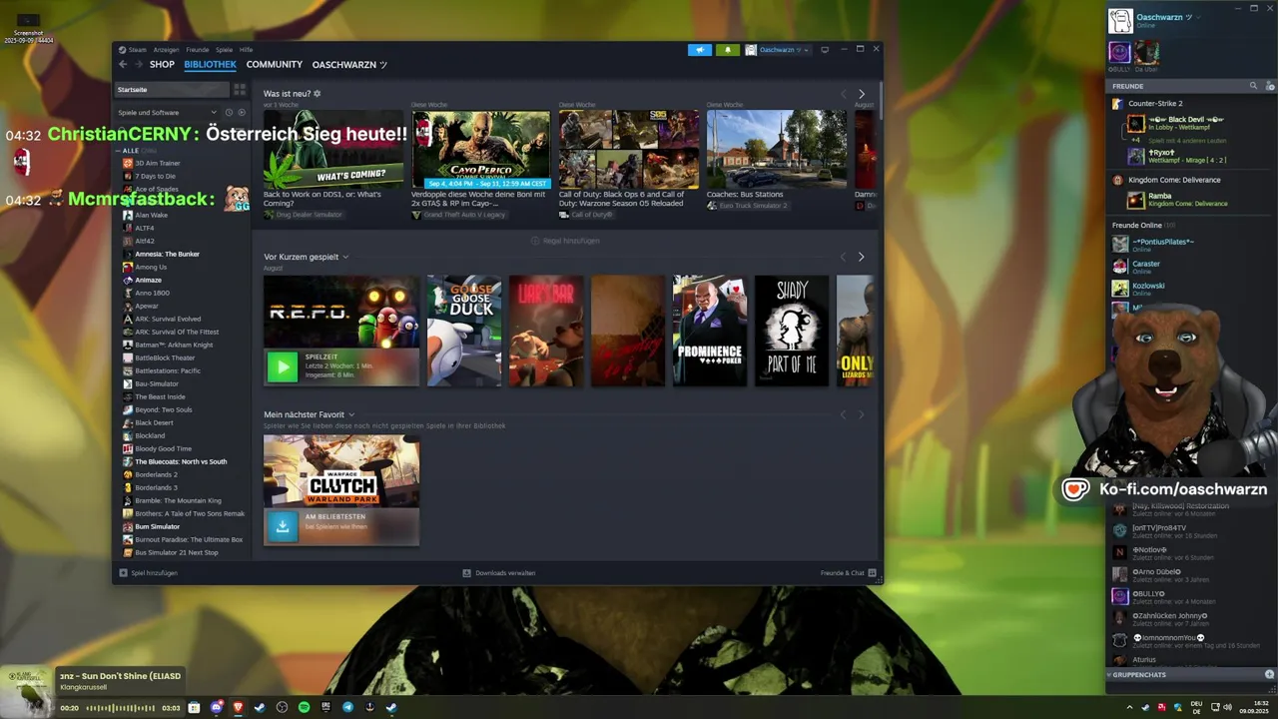Click Regal hinzufügen
The image size is (1278, 719).
(565, 241)
